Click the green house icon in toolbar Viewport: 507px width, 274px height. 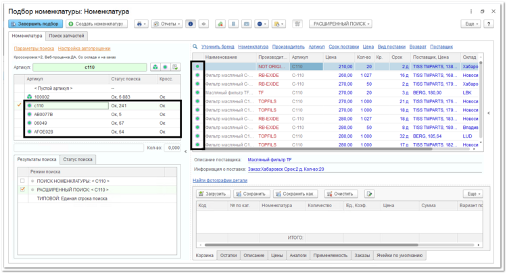coord(220,24)
